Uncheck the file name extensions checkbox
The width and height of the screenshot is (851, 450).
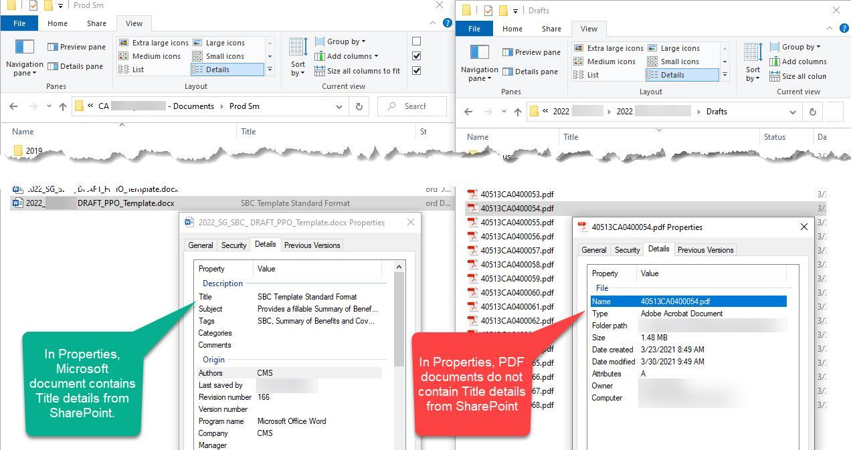point(416,56)
